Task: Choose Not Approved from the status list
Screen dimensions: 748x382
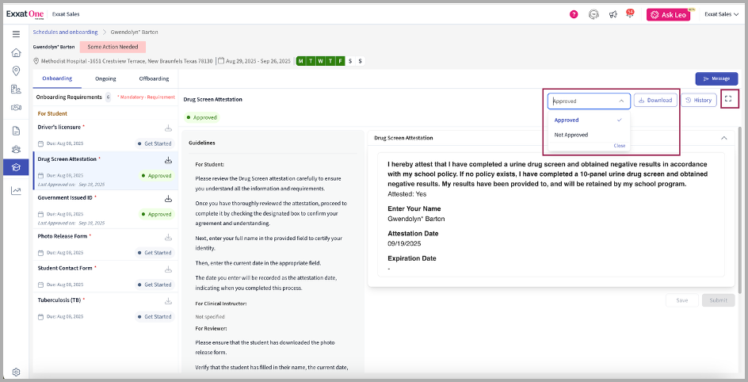Action: click(571, 135)
